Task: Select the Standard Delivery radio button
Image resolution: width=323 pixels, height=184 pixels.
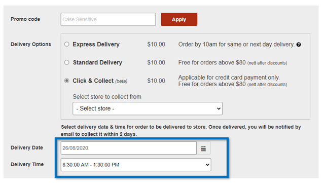Action: [x=67, y=62]
